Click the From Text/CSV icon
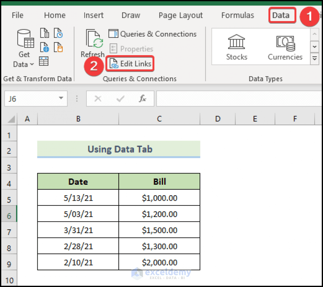This screenshot has height=287, width=323. [x=45, y=33]
